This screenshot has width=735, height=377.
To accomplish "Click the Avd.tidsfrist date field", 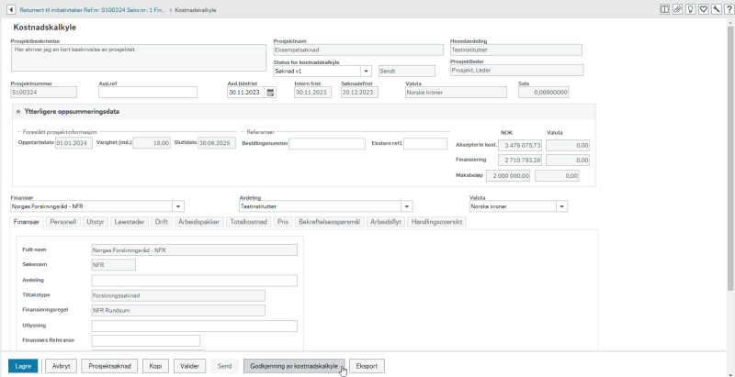I will pos(246,92).
